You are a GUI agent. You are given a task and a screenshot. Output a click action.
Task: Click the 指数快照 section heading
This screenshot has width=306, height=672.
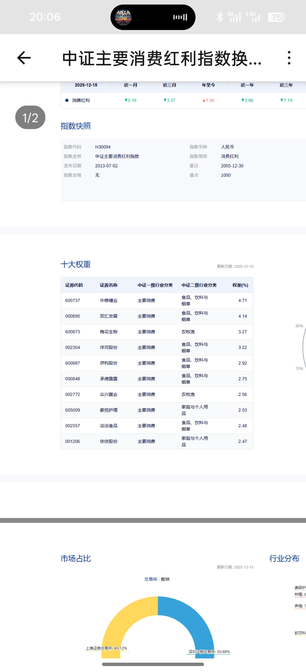[x=76, y=126]
